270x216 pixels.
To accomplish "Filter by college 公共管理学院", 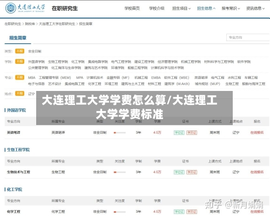I will [38, 68].
